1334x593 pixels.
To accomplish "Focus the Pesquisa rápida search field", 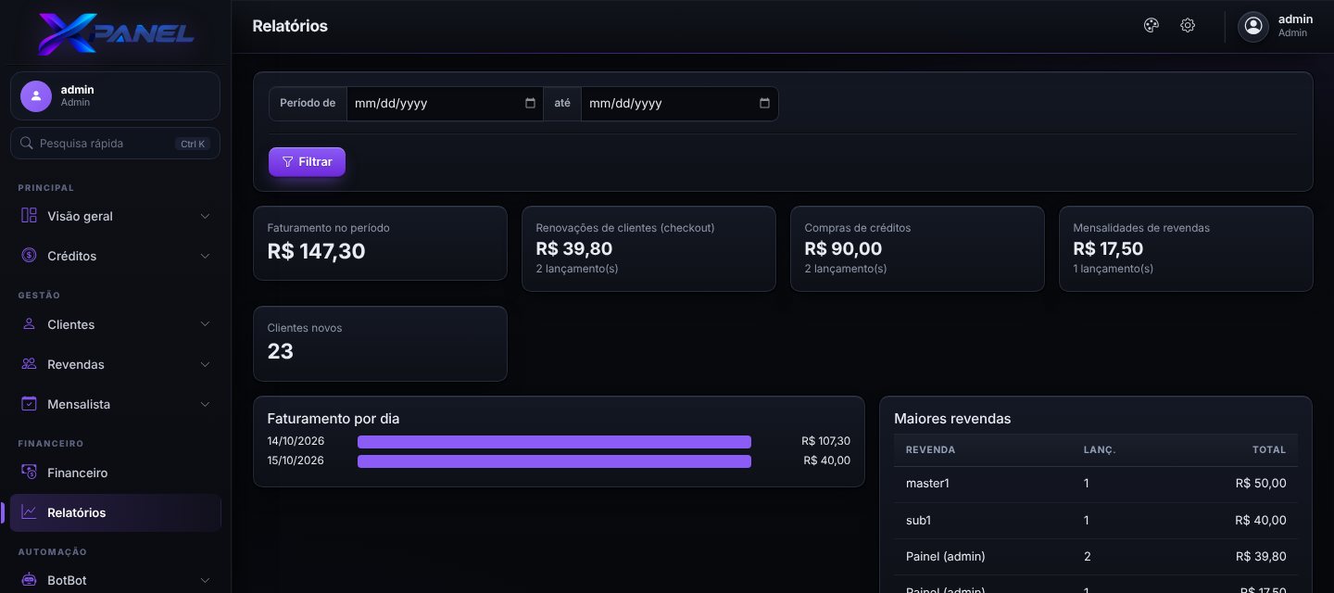I will pyautogui.click(x=115, y=144).
